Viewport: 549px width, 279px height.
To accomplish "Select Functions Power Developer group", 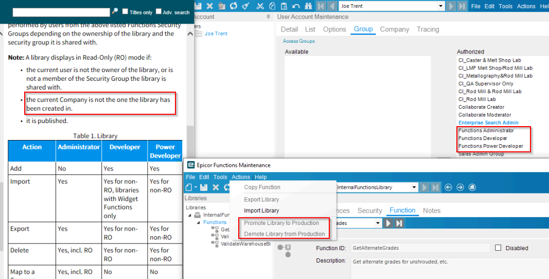I will [x=491, y=146].
